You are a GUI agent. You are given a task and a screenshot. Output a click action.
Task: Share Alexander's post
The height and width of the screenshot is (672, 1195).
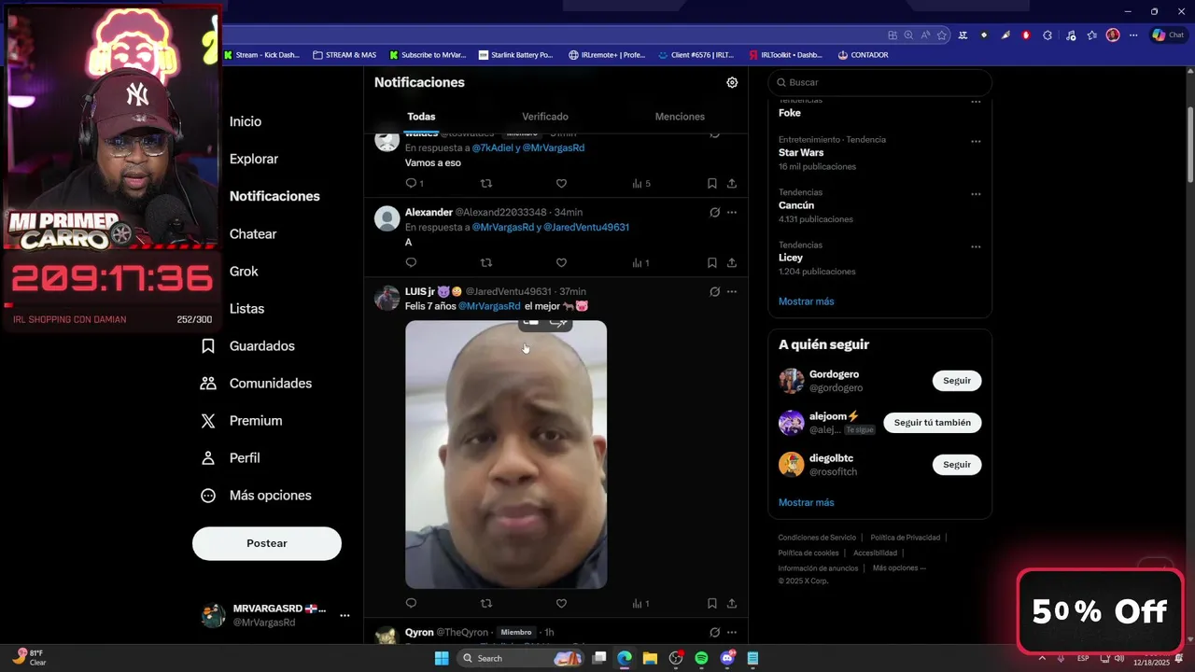[732, 263]
